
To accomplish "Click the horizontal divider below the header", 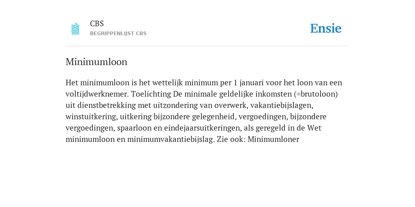I will [x=207, y=46].
